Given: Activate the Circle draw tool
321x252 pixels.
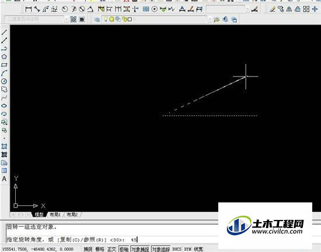Looking at the screenshot, I should click(4, 81).
